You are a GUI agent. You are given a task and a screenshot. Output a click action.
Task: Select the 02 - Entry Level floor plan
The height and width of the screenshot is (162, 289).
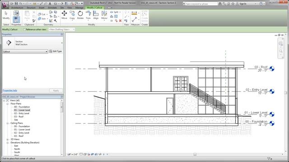click(x=22, y=113)
